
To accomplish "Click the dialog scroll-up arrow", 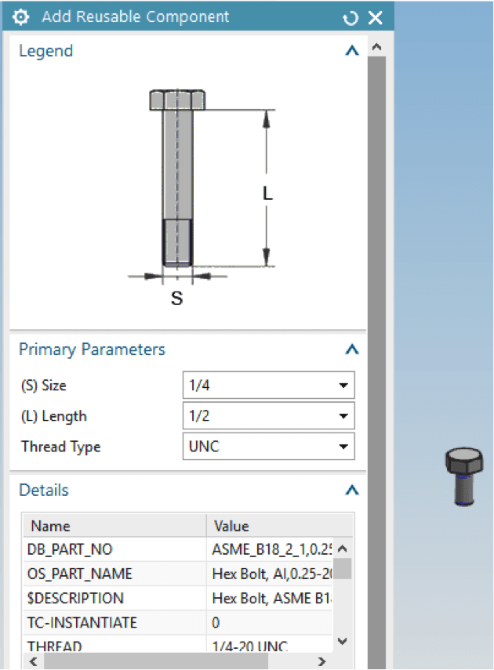I will tap(376, 47).
